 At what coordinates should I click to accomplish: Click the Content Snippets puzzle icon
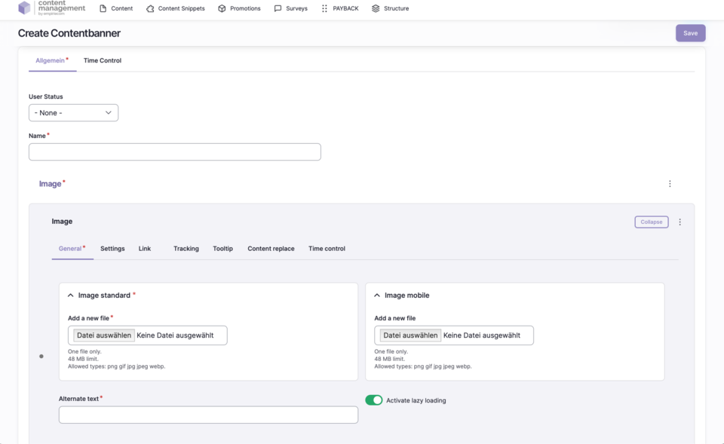point(150,8)
